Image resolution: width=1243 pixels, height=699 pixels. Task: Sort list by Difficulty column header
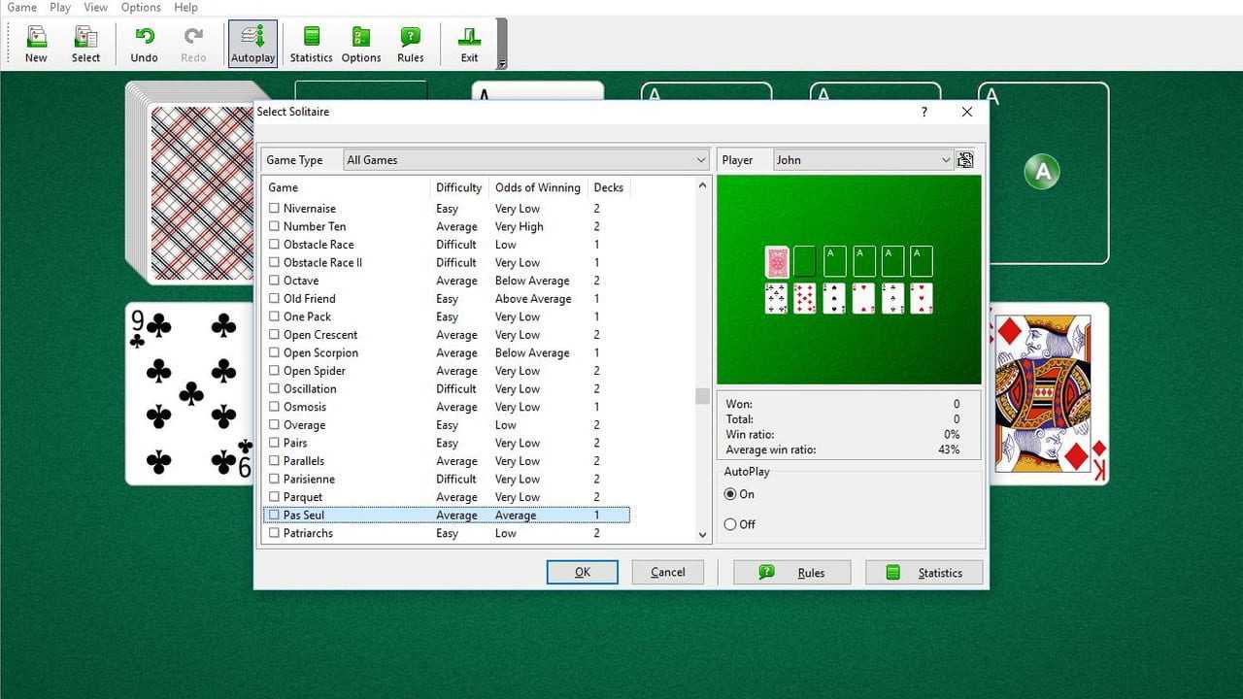tap(459, 187)
